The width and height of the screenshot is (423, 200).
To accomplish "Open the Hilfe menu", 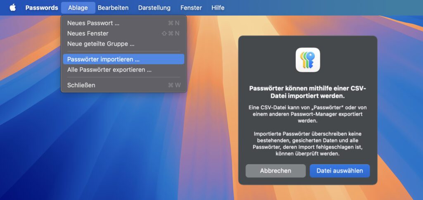I will click(218, 8).
